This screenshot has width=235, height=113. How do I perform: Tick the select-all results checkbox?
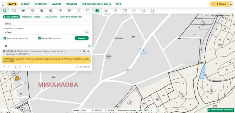pyautogui.click(x=3, y=46)
